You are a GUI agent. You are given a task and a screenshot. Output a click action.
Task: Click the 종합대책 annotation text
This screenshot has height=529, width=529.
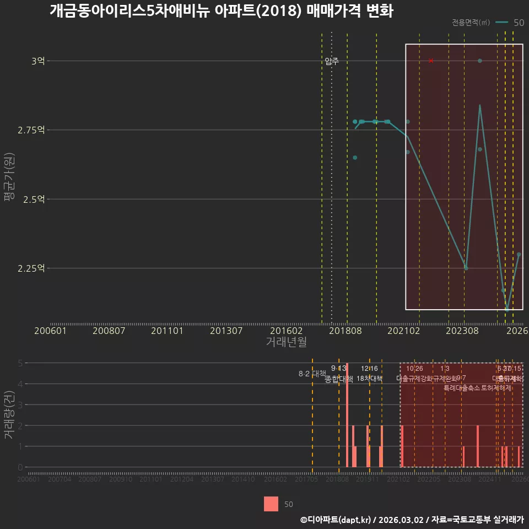(x=339, y=379)
